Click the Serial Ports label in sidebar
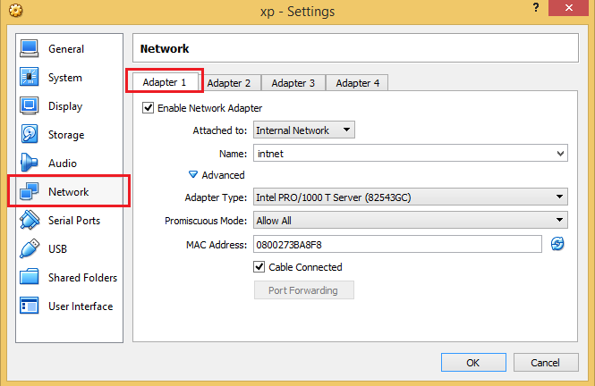 tap(74, 220)
